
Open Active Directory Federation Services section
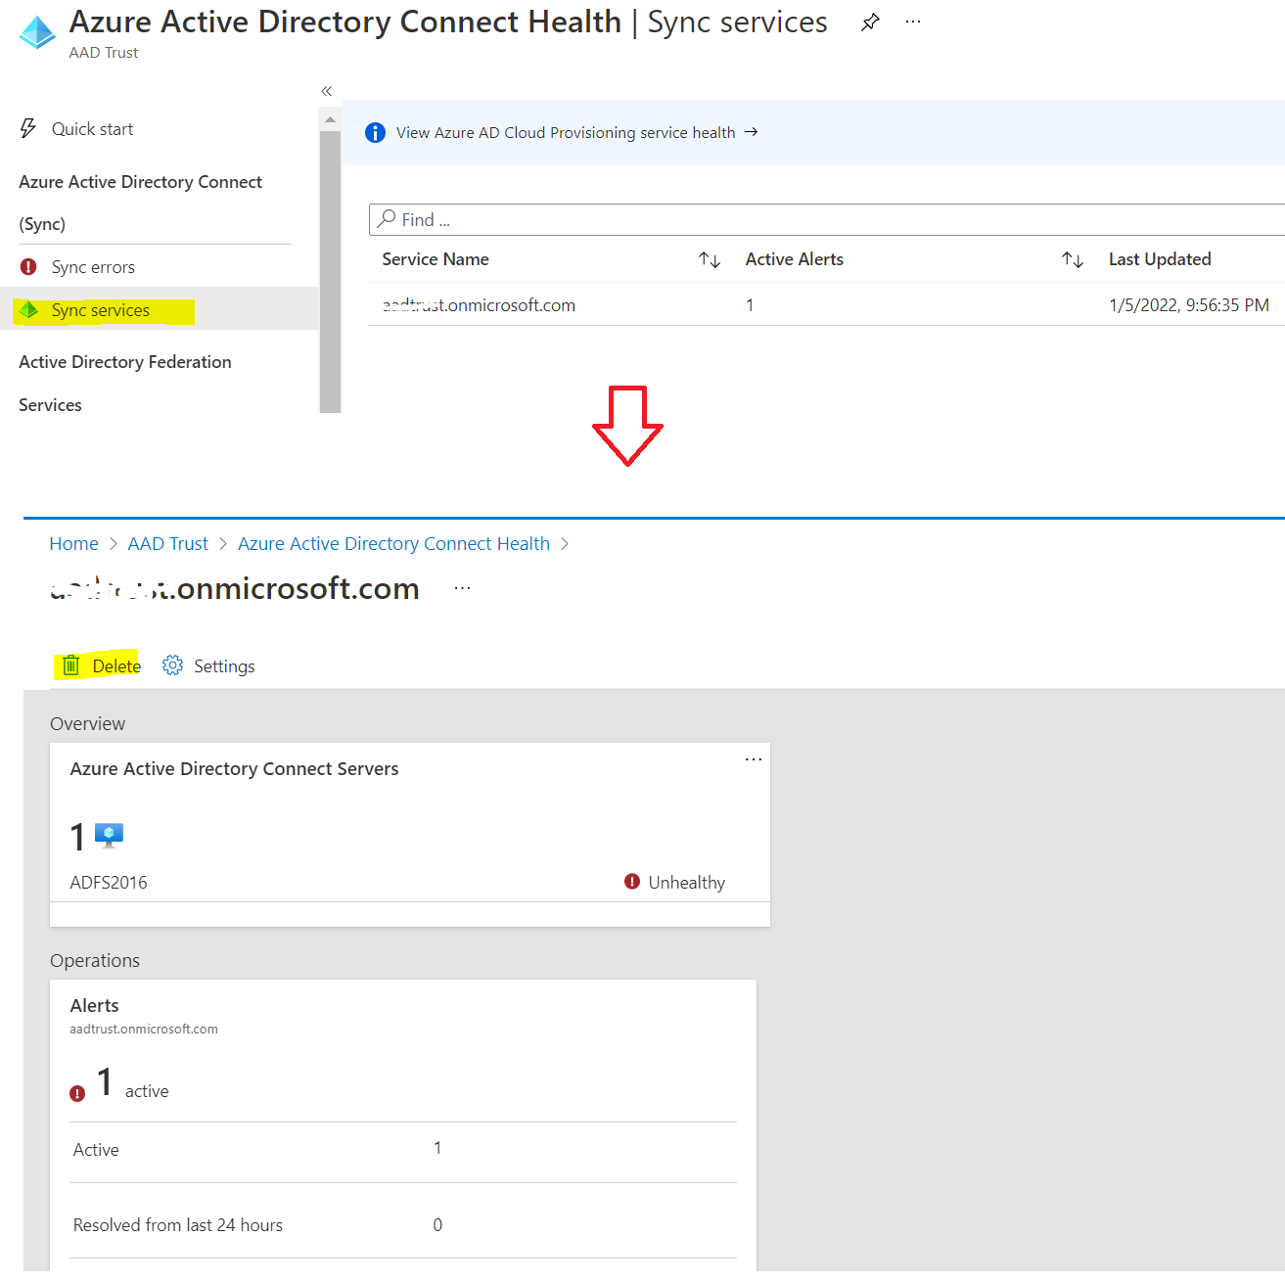125,382
